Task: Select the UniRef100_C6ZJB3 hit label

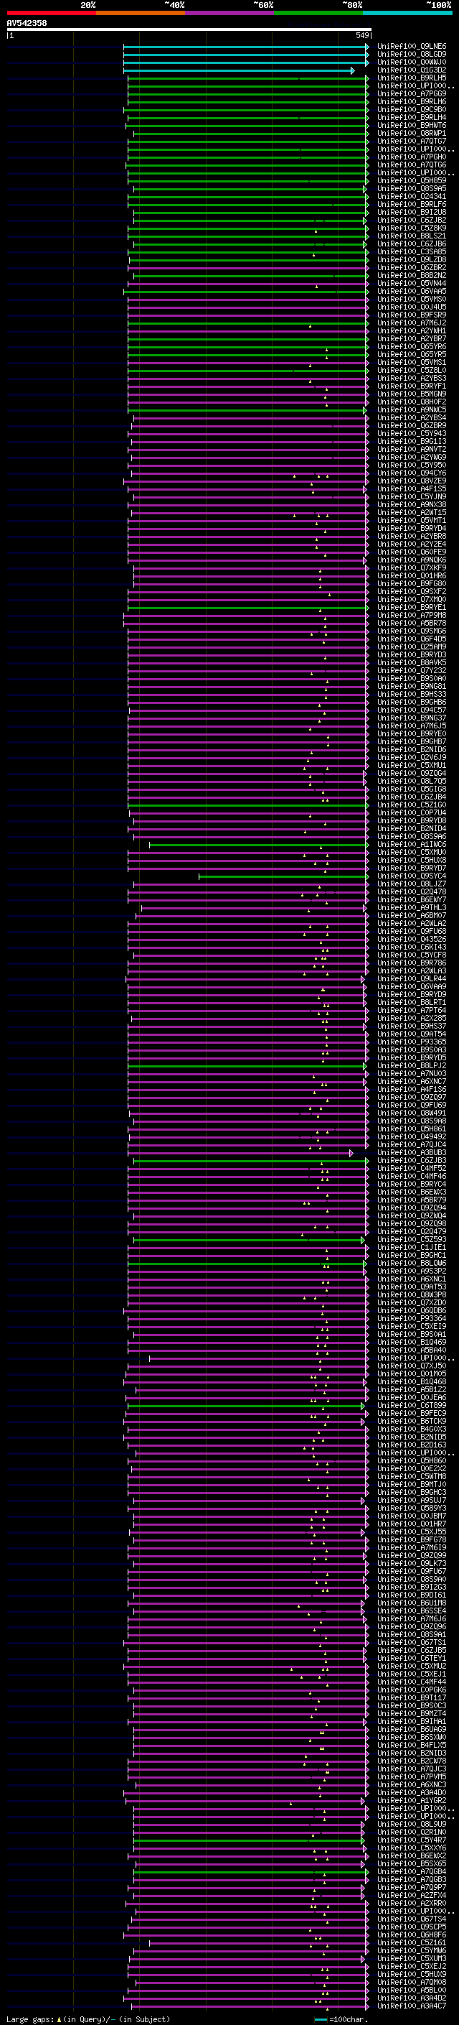Action: 412,1160
